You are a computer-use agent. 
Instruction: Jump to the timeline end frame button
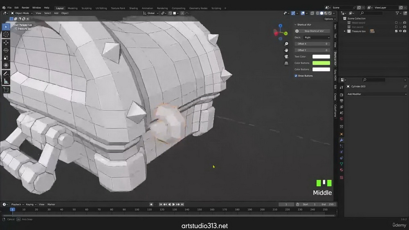182,205
